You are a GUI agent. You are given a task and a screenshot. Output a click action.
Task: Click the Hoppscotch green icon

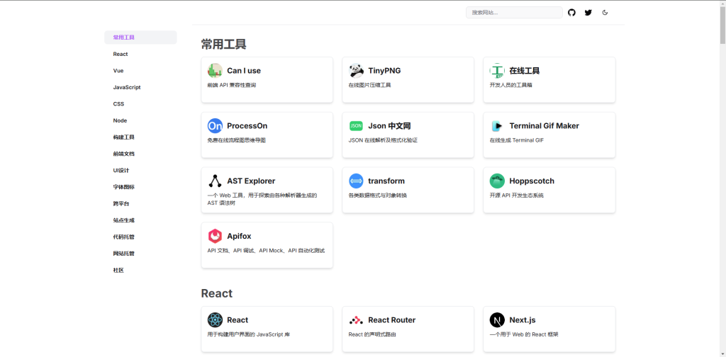pos(497,181)
